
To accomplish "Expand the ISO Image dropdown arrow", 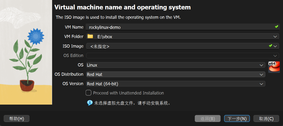I will click(275, 46).
